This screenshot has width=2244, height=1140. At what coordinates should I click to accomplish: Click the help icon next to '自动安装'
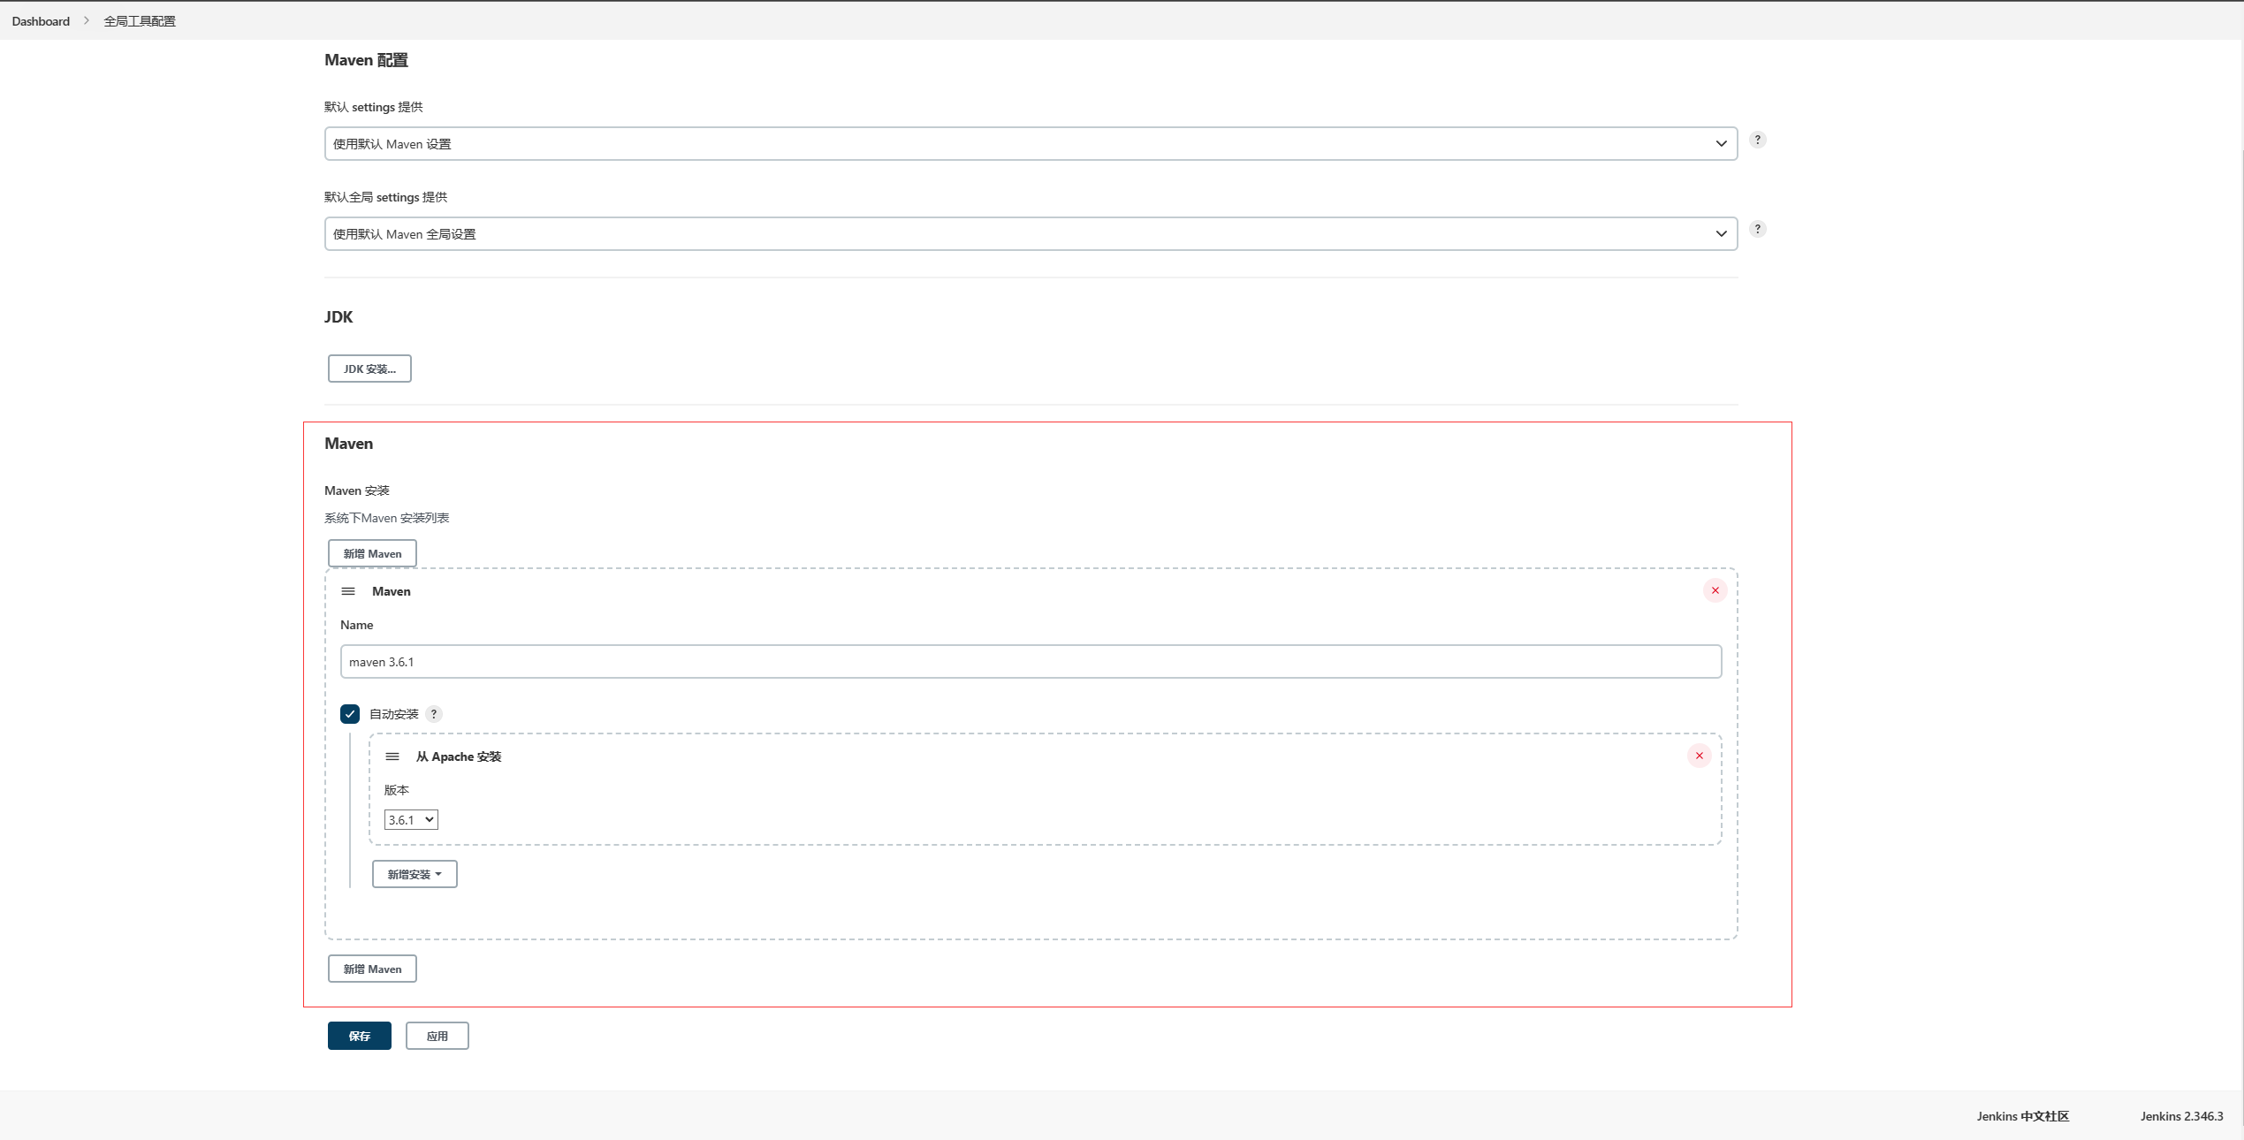pyautogui.click(x=436, y=714)
